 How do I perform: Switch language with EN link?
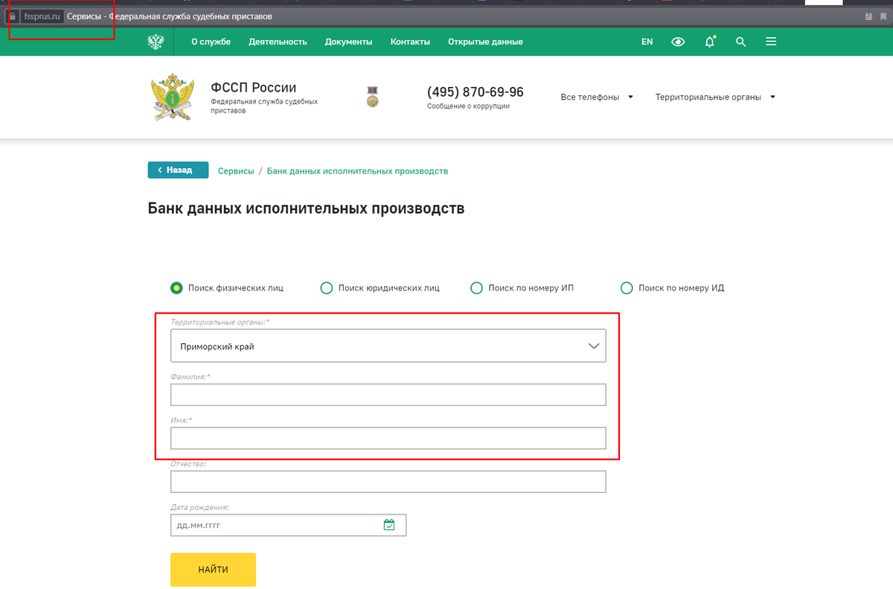(x=647, y=42)
